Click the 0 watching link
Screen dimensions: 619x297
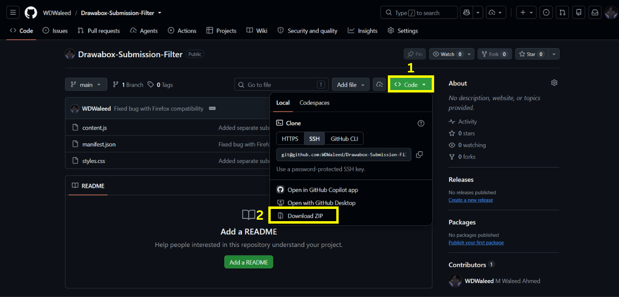467,145
